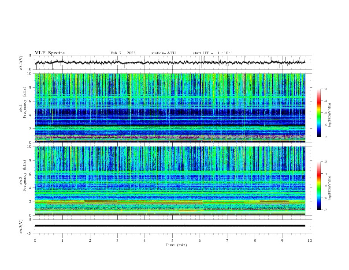Click the "-5" value on ch.2 colorbar
349x270 pixels.
pyautogui.click(x=325, y=186)
